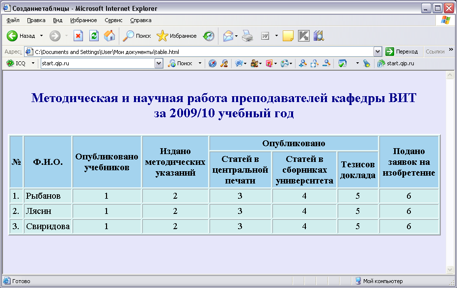Image resolution: width=457 pixels, height=288 pixels.
Task: Click Поиск button in ICQ toolbar
Action: click(x=180, y=63)
